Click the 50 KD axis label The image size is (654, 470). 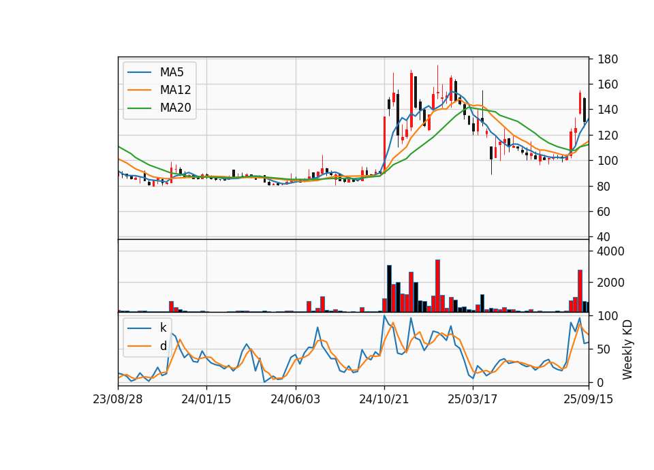[604, 349]
